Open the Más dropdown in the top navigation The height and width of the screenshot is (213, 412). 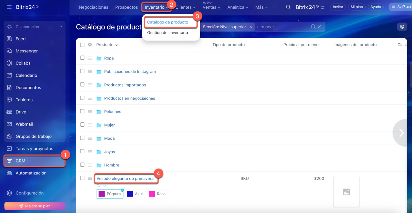click(261, 7)
